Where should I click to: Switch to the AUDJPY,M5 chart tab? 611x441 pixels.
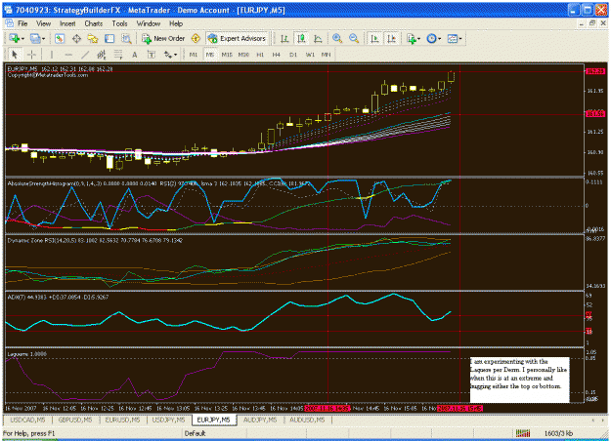pos(260,420)
